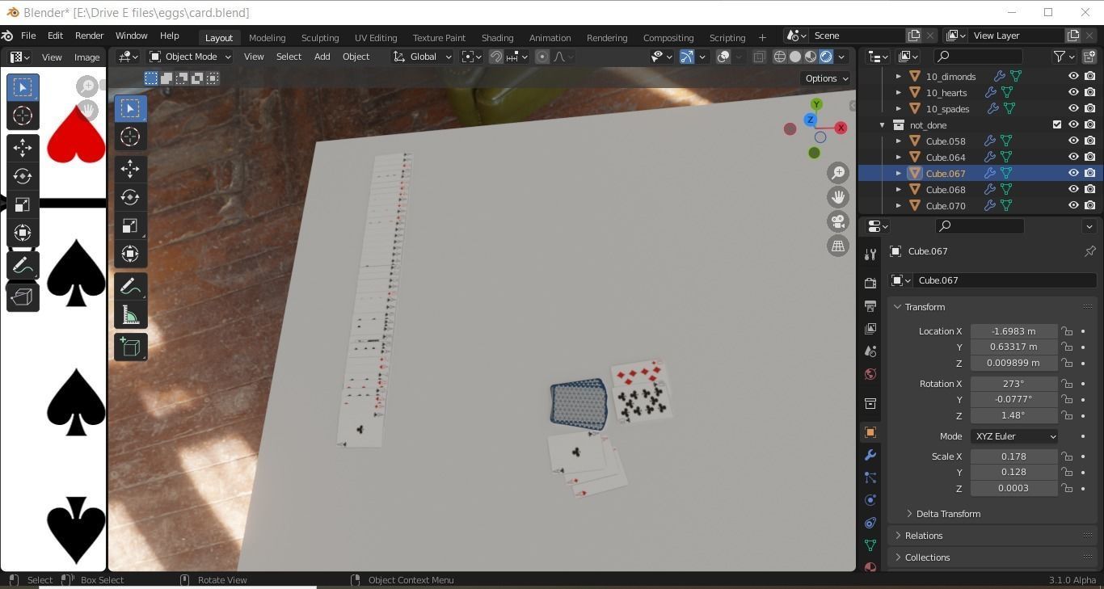
Task: Toggle proportional editing in viewport header
Action: point(542,57)
